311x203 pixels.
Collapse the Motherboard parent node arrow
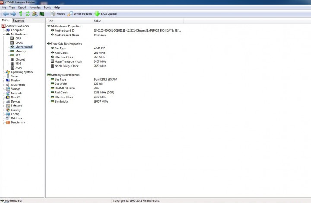(3, 34)
